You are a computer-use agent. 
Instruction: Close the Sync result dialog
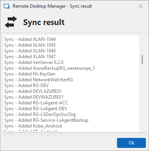coord(141,6)
